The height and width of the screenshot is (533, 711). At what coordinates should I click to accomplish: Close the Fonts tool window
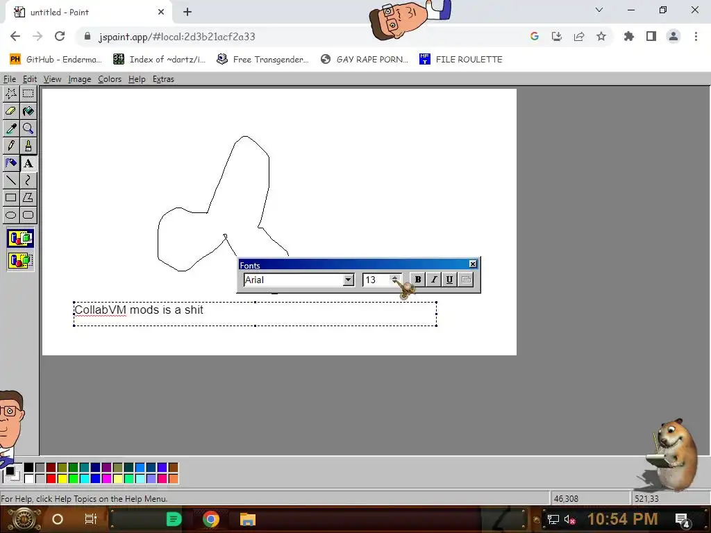click(473, 264)
